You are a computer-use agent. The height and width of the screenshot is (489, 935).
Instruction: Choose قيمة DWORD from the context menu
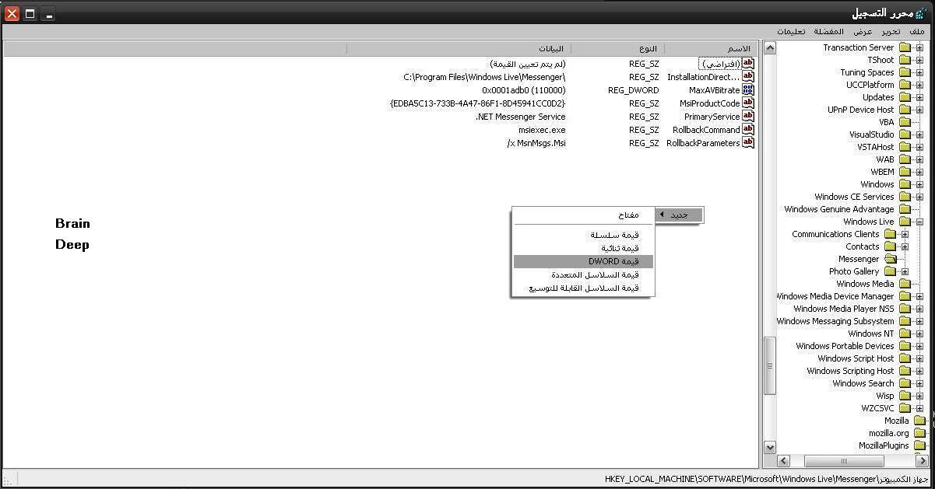click(583, 261)
